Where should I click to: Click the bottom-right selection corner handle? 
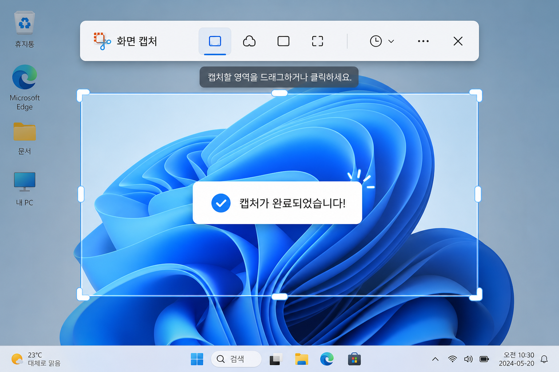pos(476,295)
